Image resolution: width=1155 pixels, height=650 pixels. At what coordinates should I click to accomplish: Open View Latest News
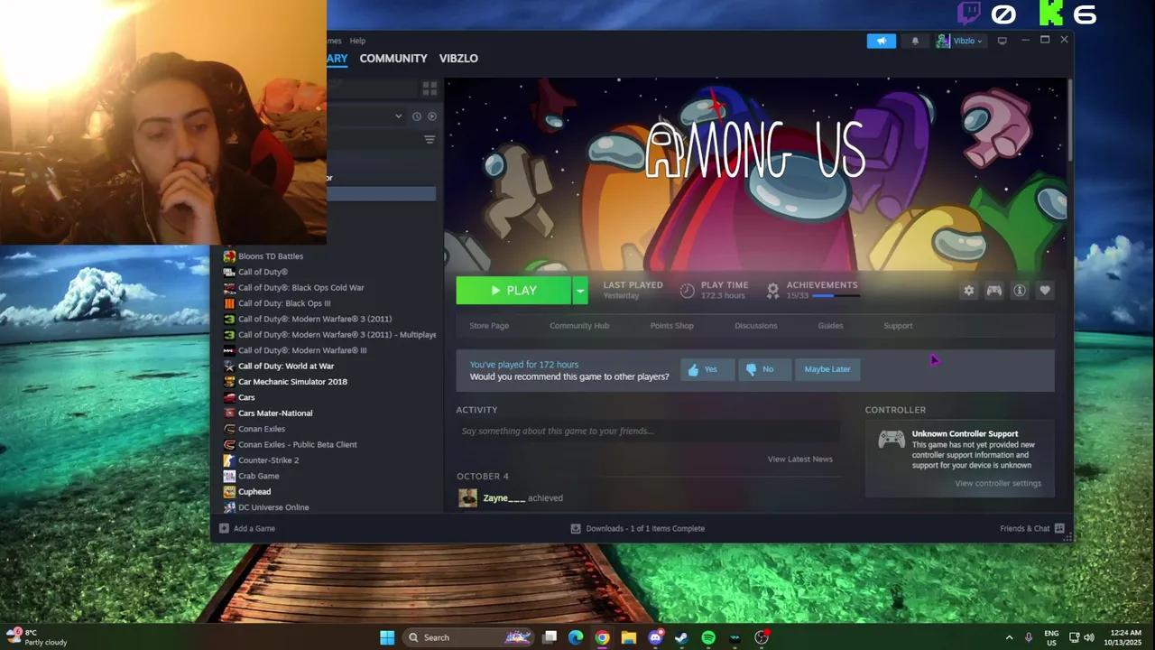[x=799, y=460]
